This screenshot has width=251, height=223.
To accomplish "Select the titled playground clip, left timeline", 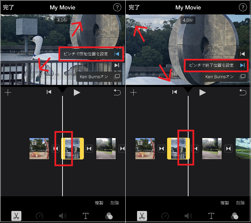I will coord(39,148).
